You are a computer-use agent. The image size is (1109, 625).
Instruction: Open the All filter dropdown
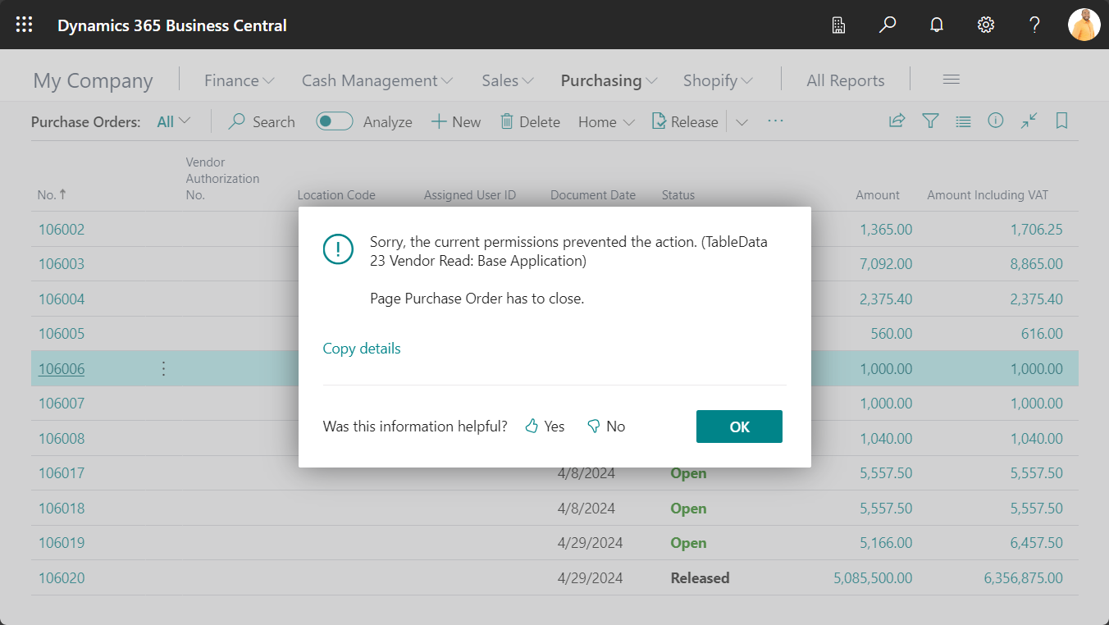coord(171,121)
